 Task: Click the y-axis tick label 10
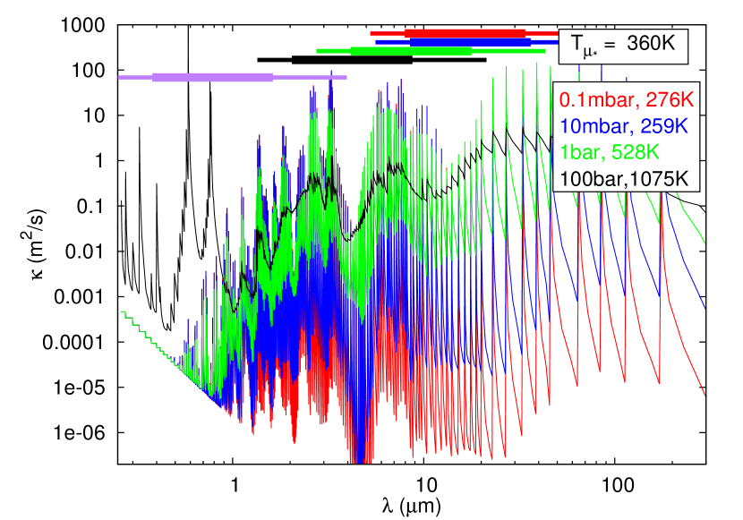94,115
